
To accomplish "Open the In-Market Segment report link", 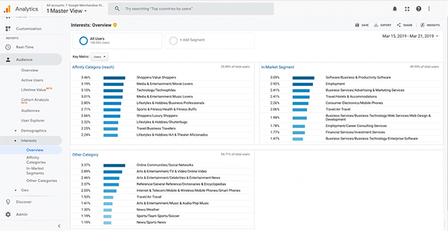I will coord(277,67).
